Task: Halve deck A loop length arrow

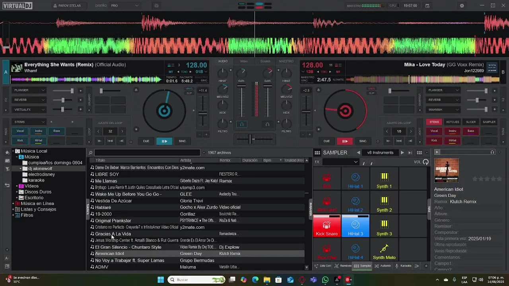Action: pos(98,131)
